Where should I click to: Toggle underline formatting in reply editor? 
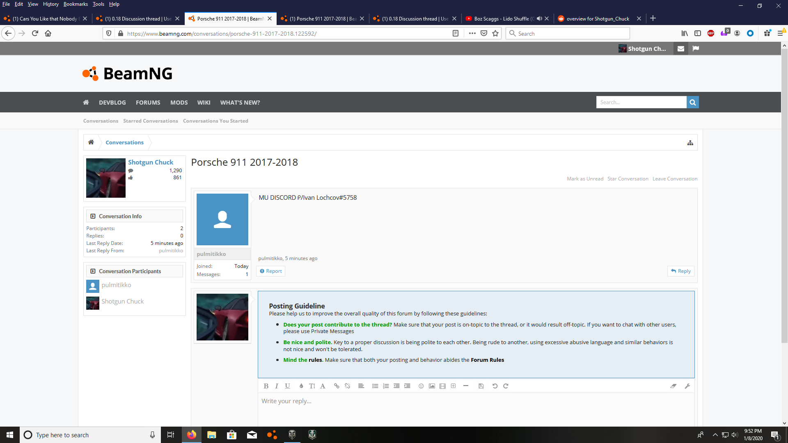(x=287, y=386)
